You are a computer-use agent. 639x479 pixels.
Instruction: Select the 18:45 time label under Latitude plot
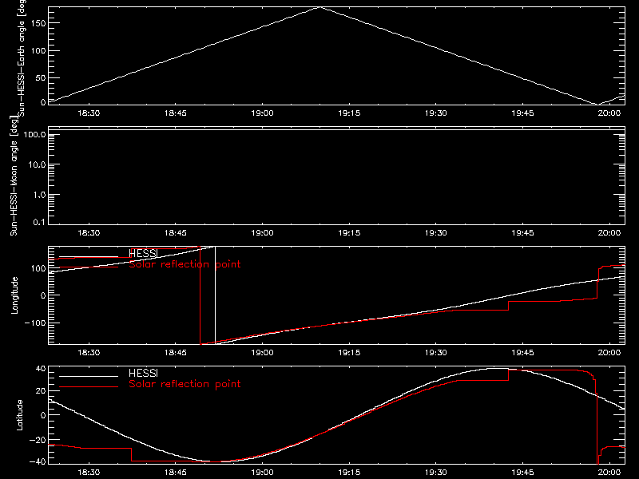tap(176, 472)
